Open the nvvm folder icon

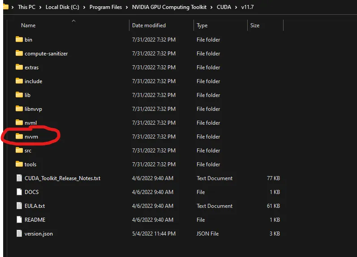(19, 137)
